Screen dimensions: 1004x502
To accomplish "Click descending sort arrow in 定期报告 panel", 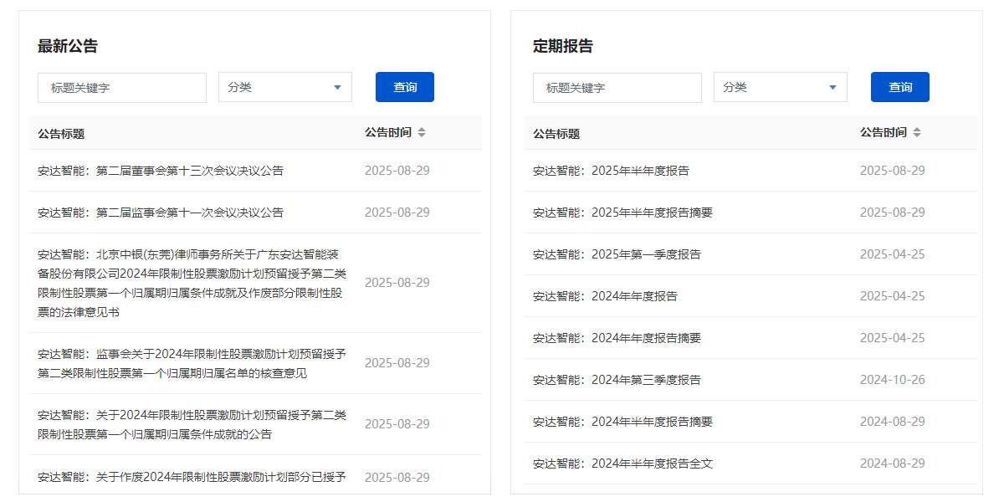I will tap(918, 136).
